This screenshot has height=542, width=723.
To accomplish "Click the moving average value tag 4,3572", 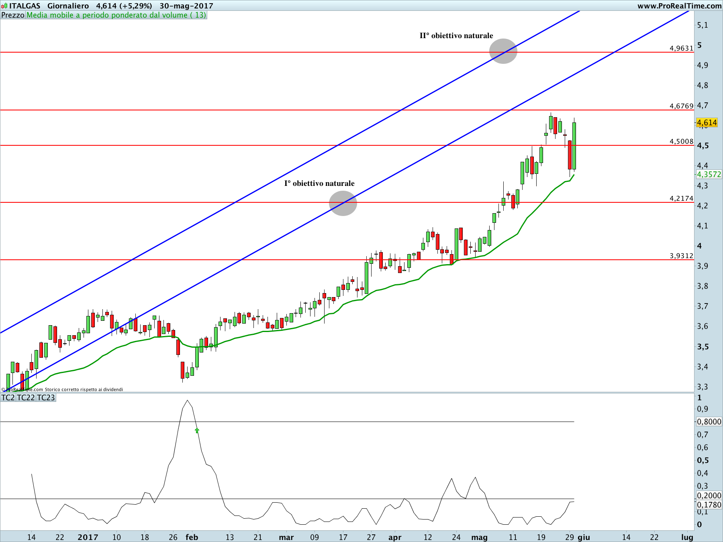I will click(709, 174).
